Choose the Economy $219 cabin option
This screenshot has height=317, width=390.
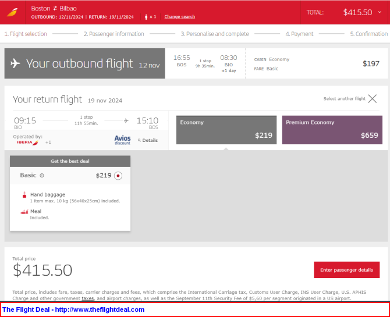point(226,130)
